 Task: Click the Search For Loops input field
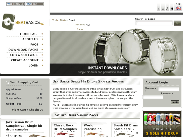point(154,23)
